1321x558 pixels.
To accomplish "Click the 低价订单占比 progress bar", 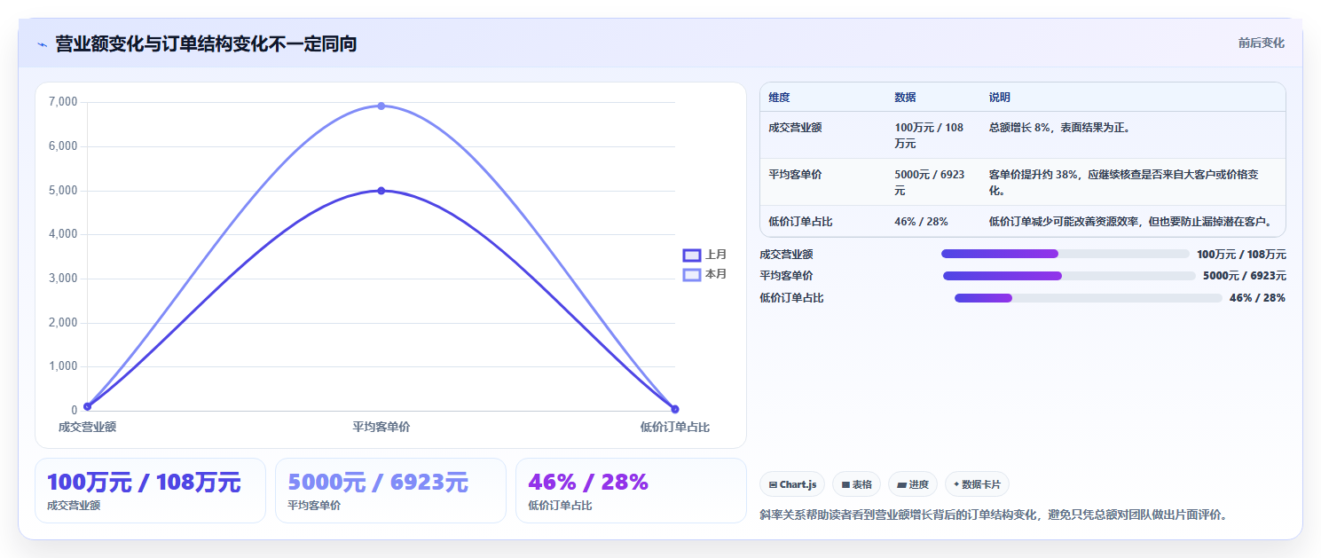I will point(1089,298).
